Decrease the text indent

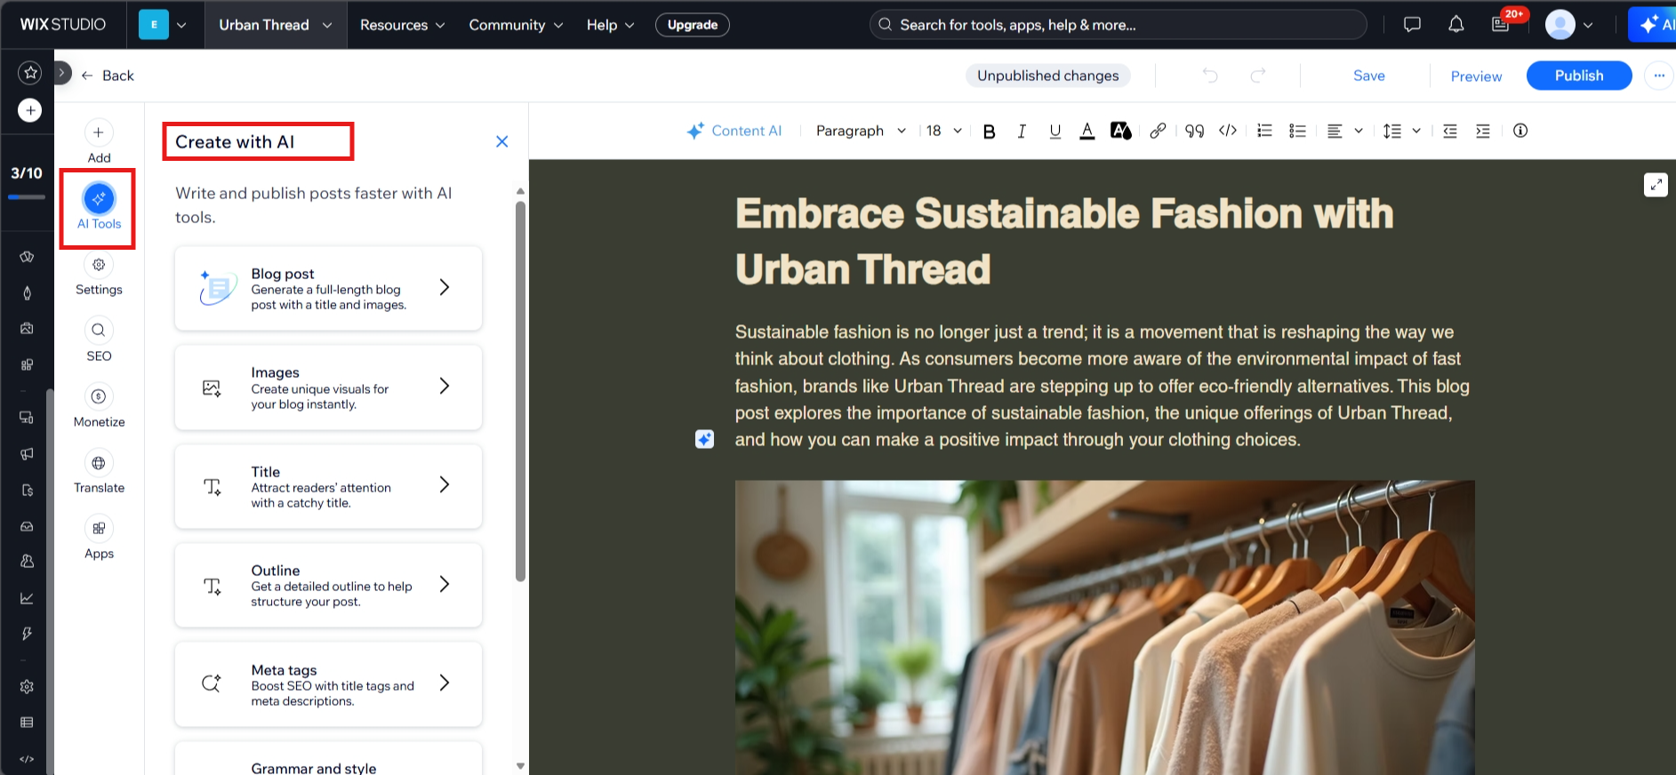1450,131
